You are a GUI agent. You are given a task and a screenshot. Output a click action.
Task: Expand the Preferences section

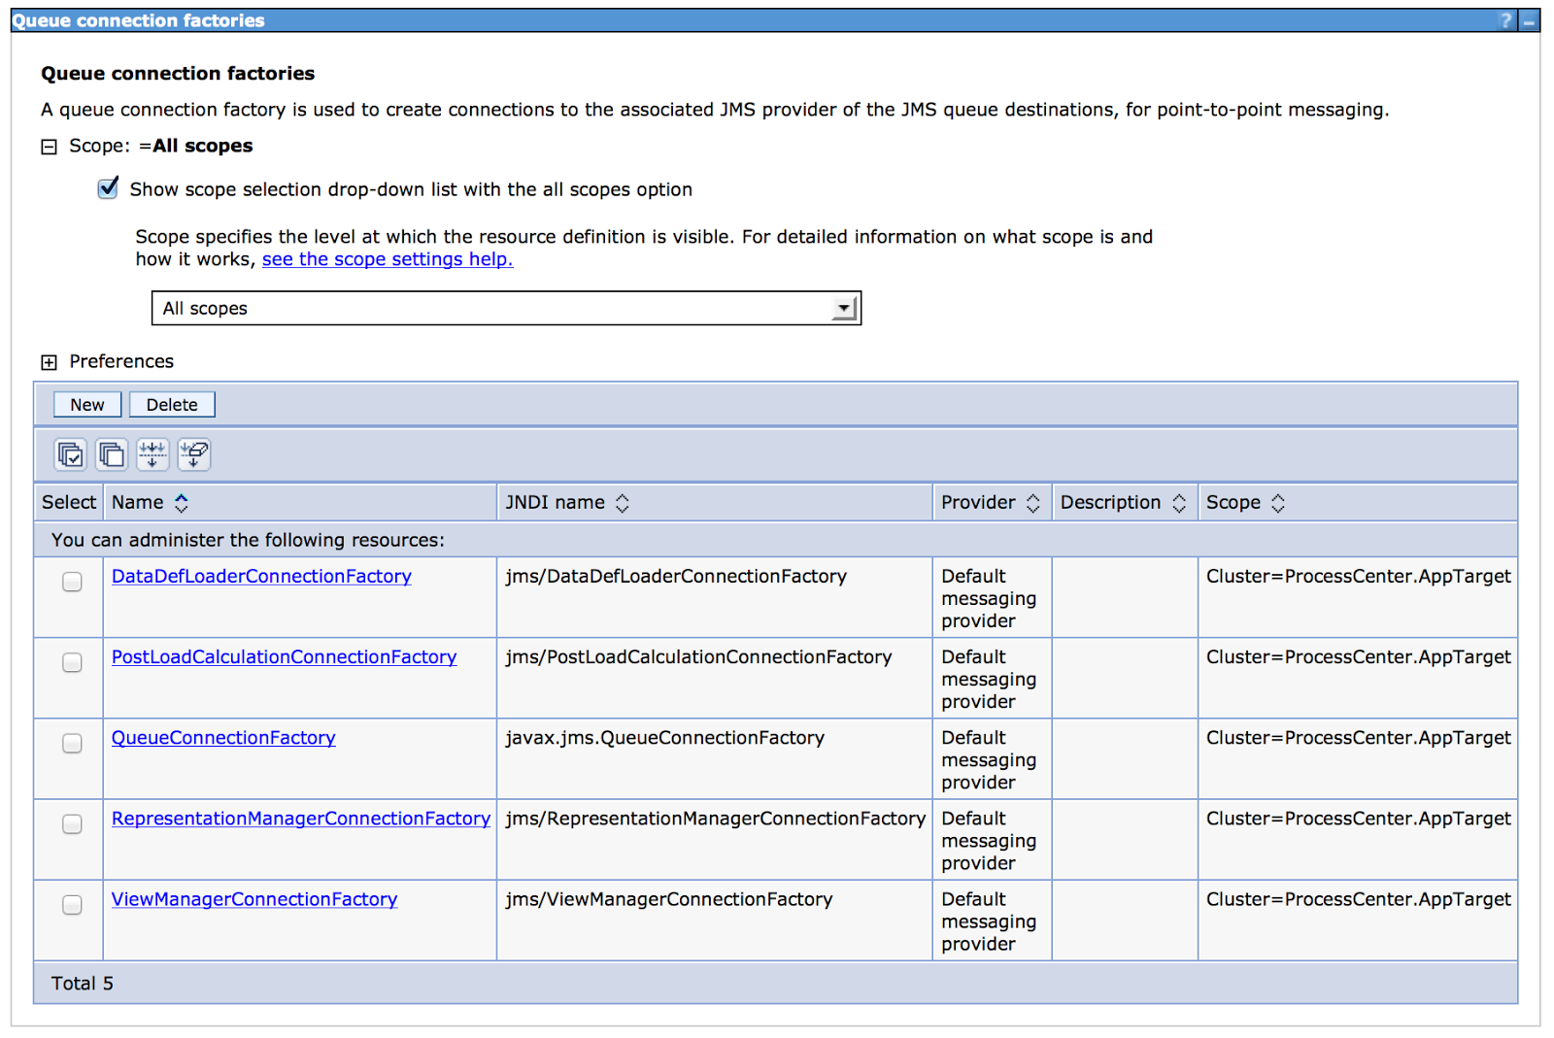[48, 361]
